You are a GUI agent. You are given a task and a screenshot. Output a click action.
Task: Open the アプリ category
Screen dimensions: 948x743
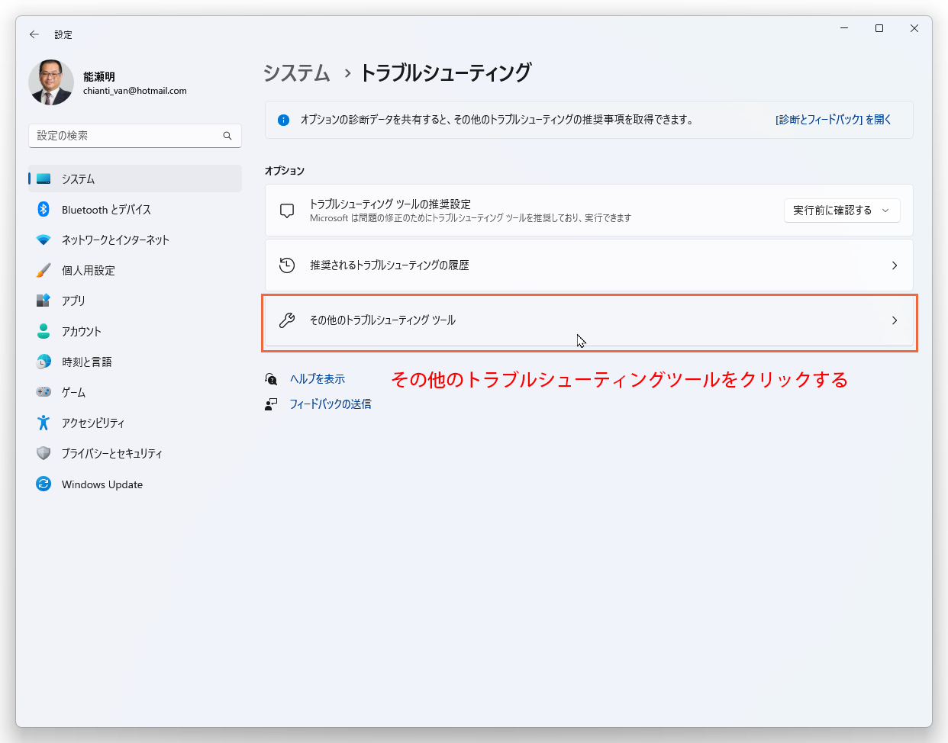coord(135,301)
